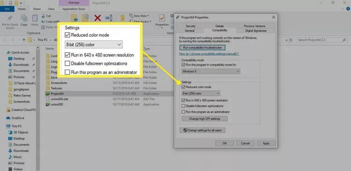Switch to the Security tab

click(x=190, y=26)
